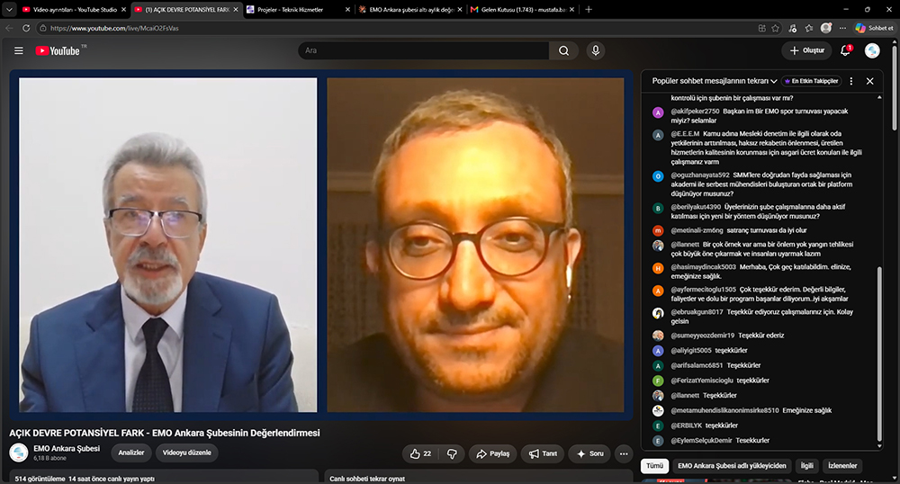Click username @akifpeker2750 in chat
Screen dimensions: 900x484
click(695, 112)
